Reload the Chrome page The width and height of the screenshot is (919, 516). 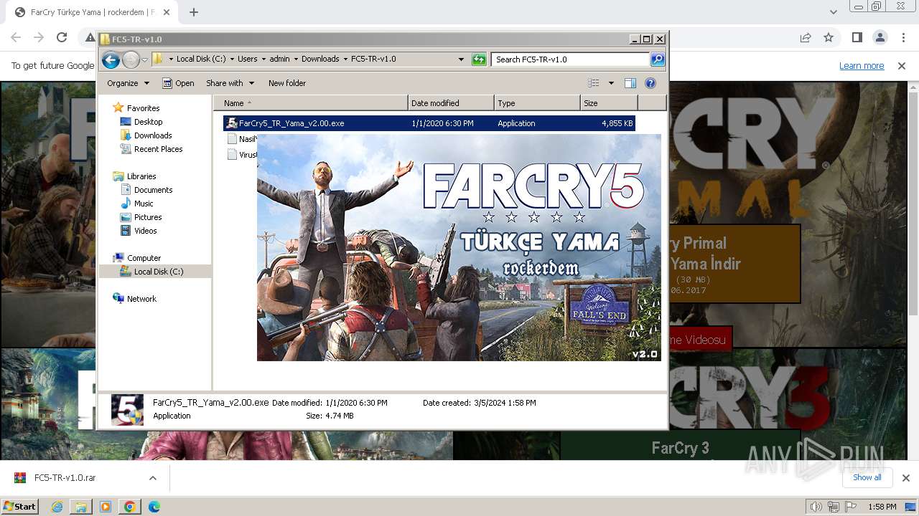[x=62, y=38]
